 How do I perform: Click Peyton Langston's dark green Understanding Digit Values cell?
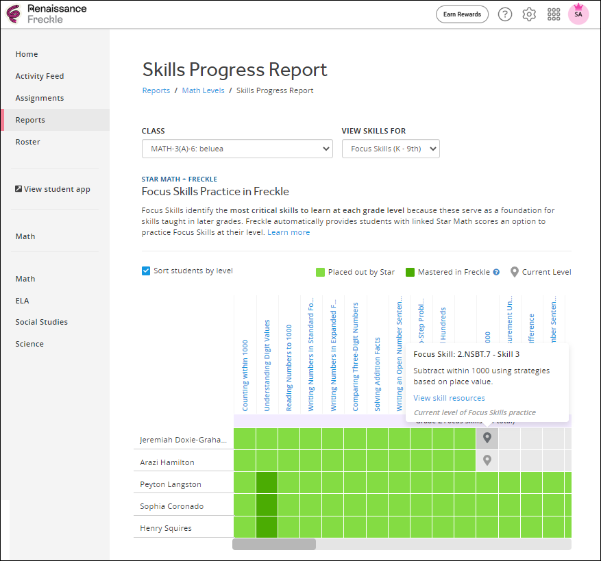[267, 482]
